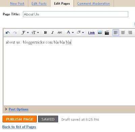Click the word 'bloggertricks.com' in editor
The width and height of the screenshot is (135, 132).
[38, 42]
